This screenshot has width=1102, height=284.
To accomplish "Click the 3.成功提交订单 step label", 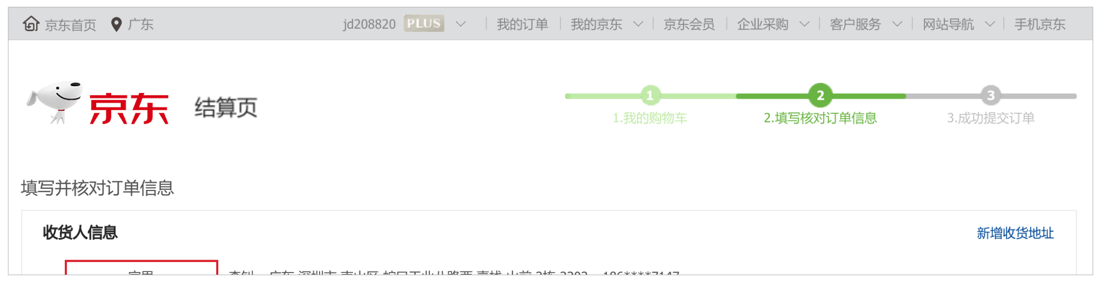I will (x=991, y=118).
